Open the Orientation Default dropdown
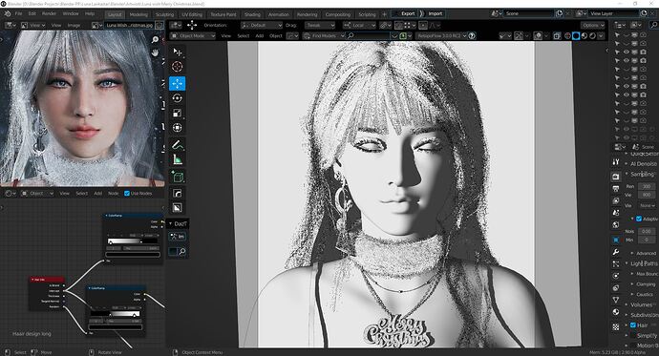Viewport: 659px width, 356px height. [261, 25]
